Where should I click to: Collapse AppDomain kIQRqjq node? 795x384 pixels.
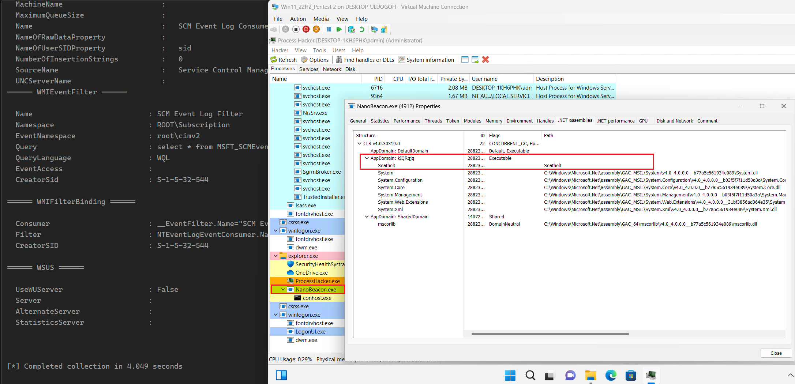point(367,158)
